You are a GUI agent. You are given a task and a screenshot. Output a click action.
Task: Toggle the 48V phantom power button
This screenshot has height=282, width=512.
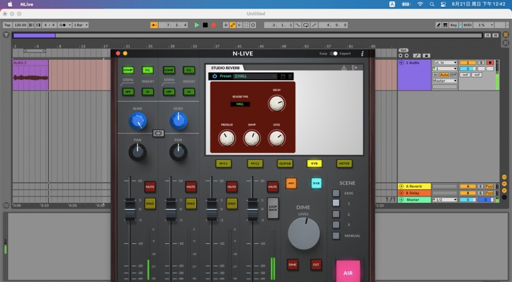(291, 183)
